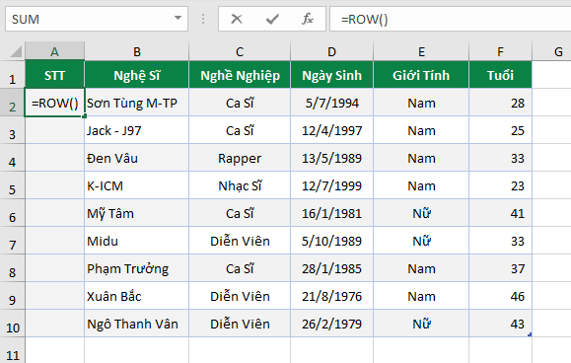Select age cell showing 28
Viewport: 571px width, 363px height.
500,103
